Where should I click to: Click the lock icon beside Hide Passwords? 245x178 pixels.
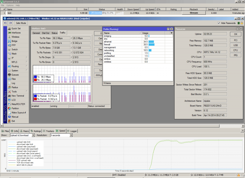[x=241, y=23]
